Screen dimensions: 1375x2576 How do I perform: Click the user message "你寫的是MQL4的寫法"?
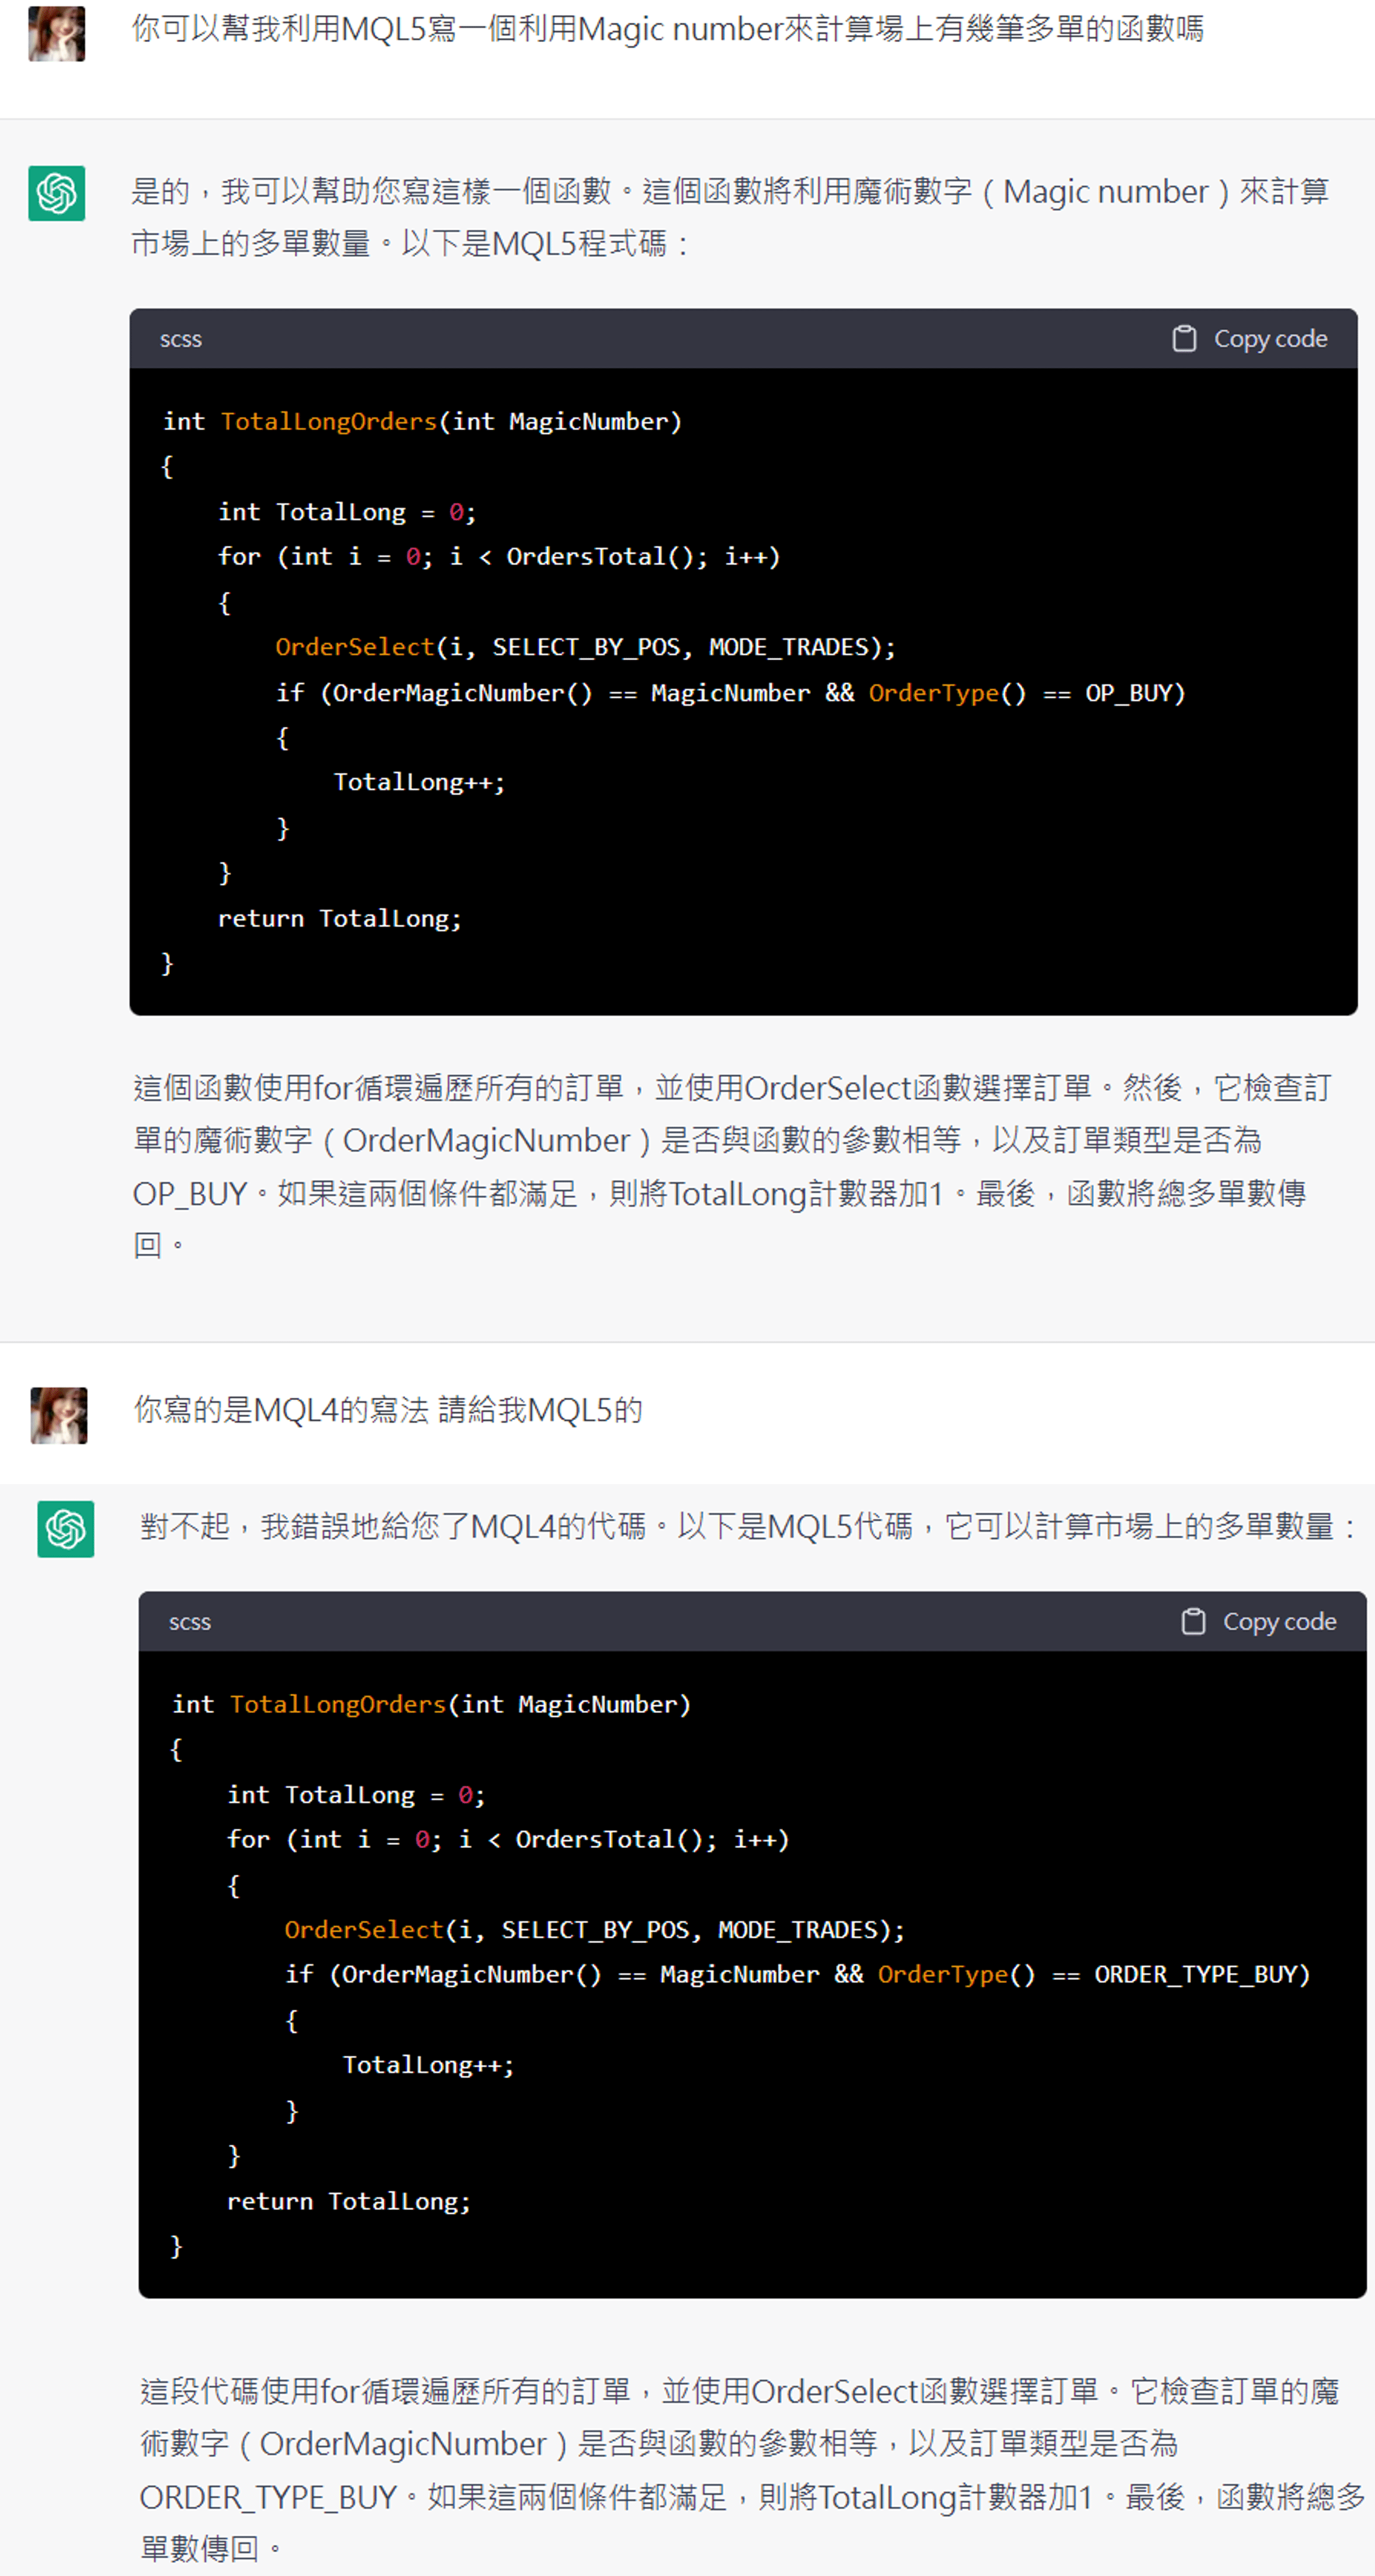coord(388,1410)
